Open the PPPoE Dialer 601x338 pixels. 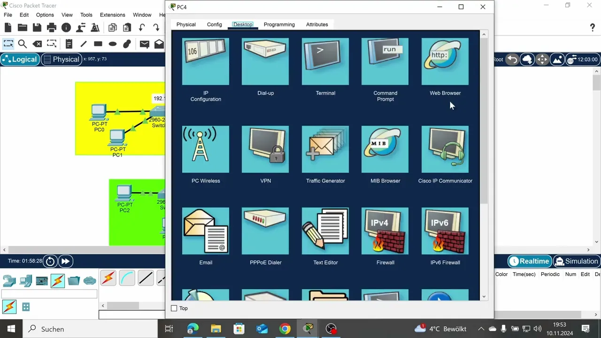(x=265, y=231)
